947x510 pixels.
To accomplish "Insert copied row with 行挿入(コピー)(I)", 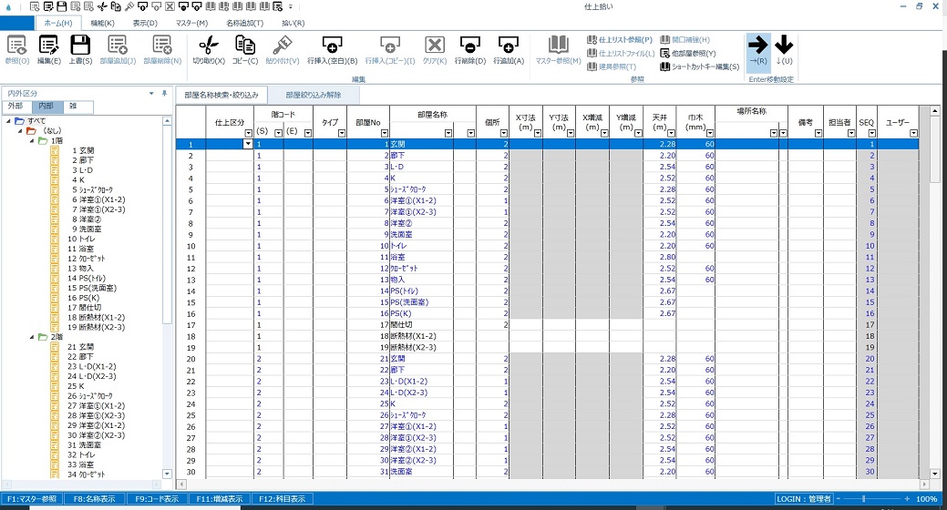I will click(389, 49).
